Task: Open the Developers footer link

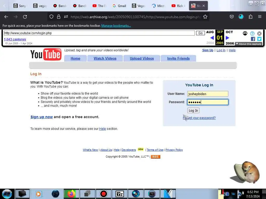Action: point(129,150)
